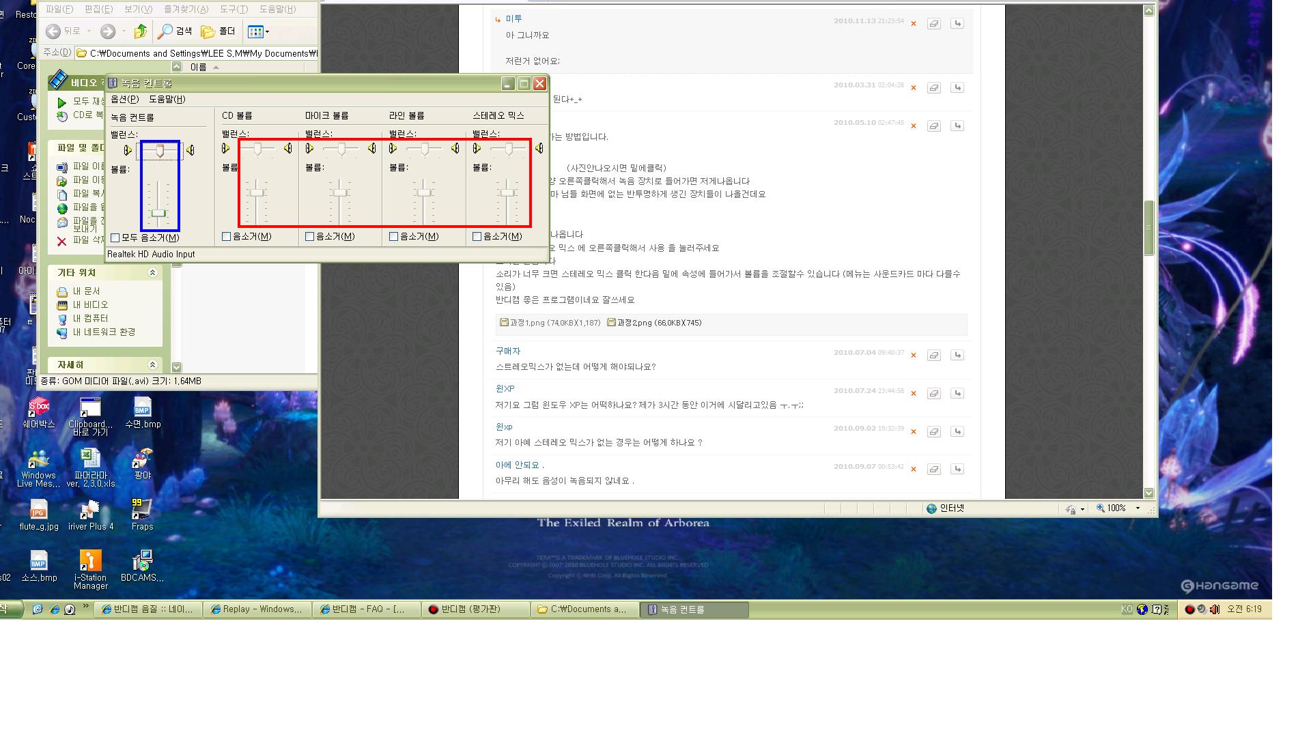Screen dimensions: 1311x737
Task: Delete the comment dated 2010.11.13
Action: click(x=914, y=24)
